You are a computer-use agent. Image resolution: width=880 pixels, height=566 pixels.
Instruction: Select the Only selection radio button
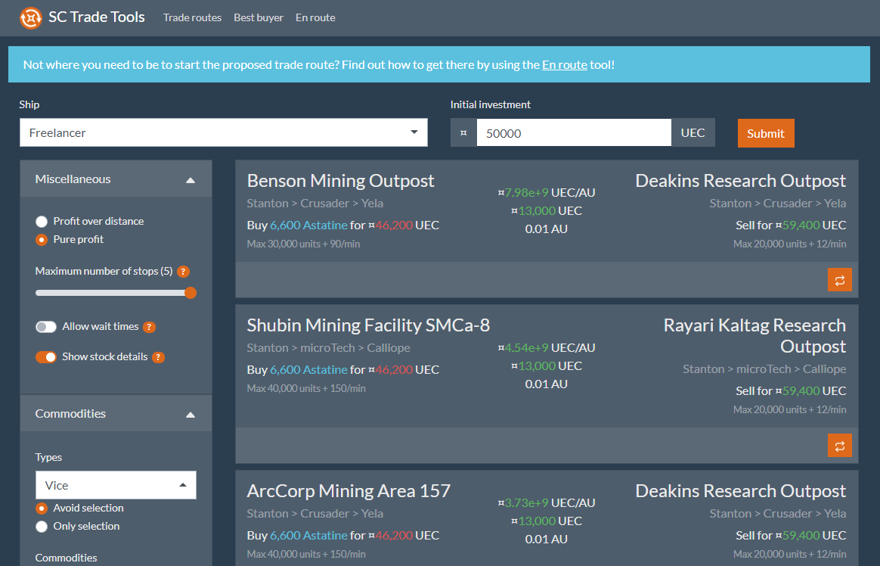(x=42, y=526)
